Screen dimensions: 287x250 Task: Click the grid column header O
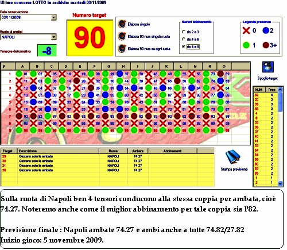224,66
